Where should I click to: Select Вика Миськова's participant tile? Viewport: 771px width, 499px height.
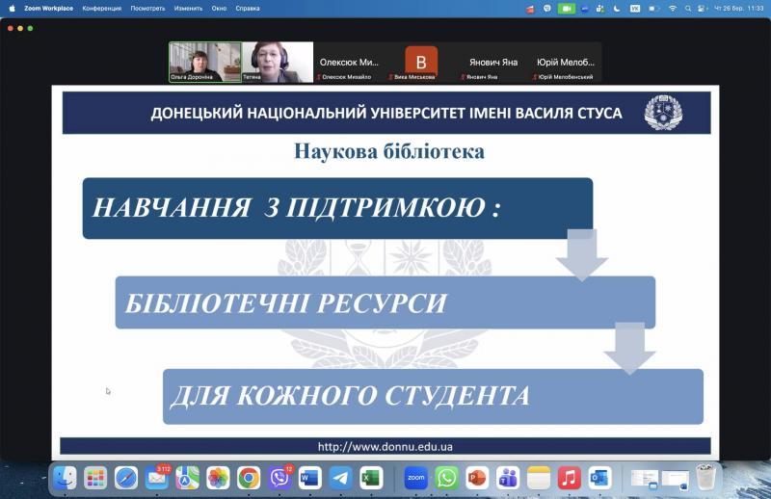[x=421, y=62]
